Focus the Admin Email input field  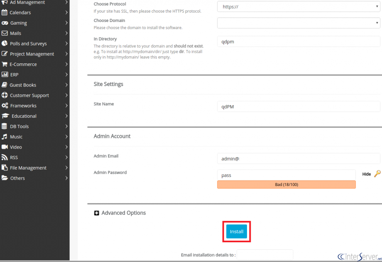tap(298, 159)
